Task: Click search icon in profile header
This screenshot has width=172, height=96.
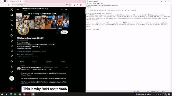Action: (x=66, y=10)
